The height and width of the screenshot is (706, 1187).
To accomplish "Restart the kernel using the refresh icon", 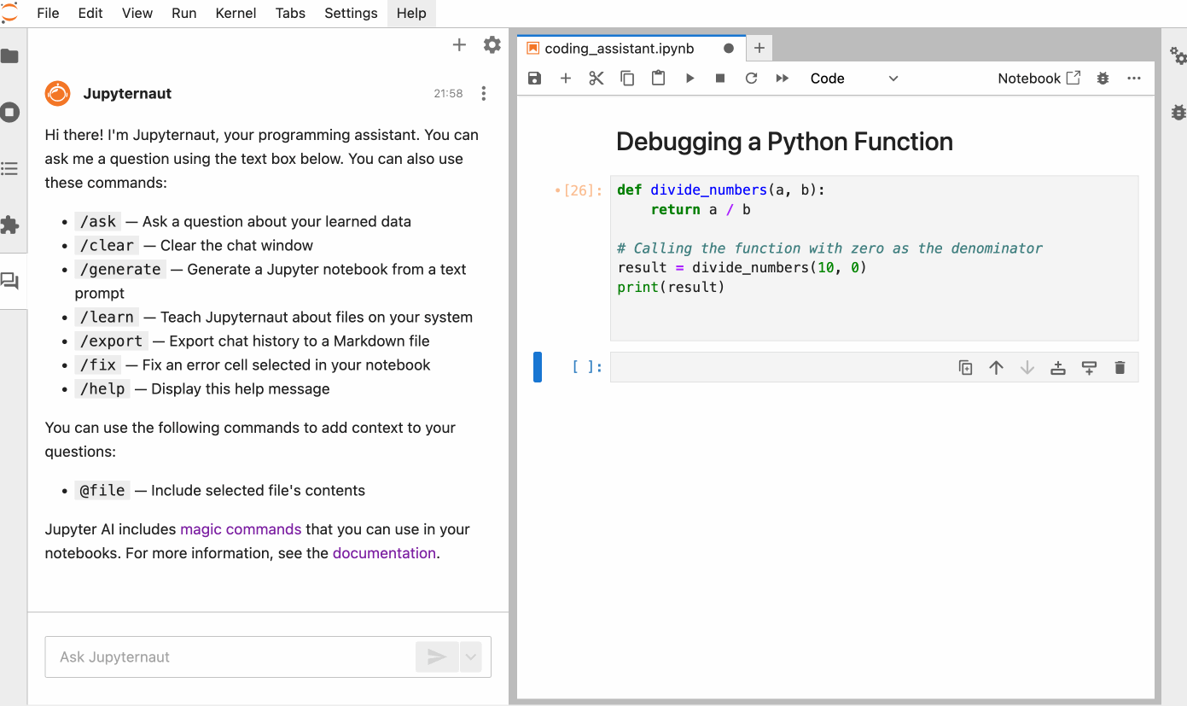I will [x=751, y=79].
